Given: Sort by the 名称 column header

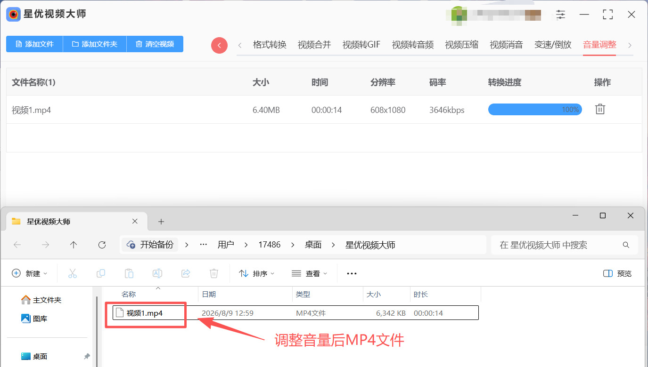Looking at the screenshot, I should [x=129, y=294].
